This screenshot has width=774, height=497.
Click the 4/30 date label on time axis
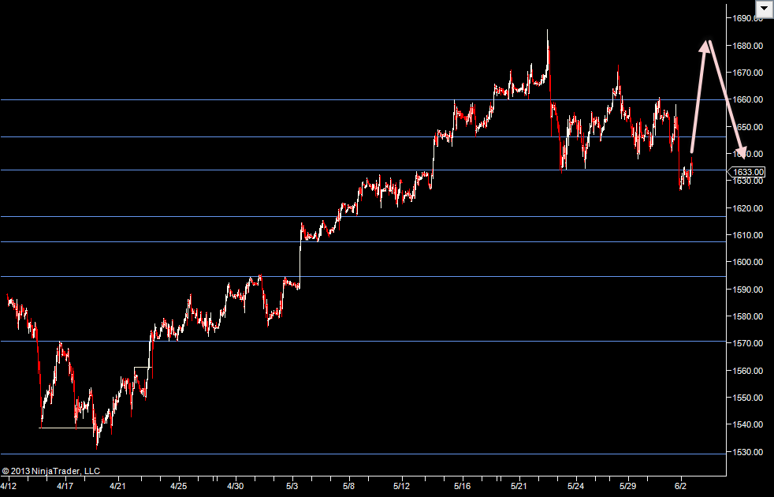[235, 486]
